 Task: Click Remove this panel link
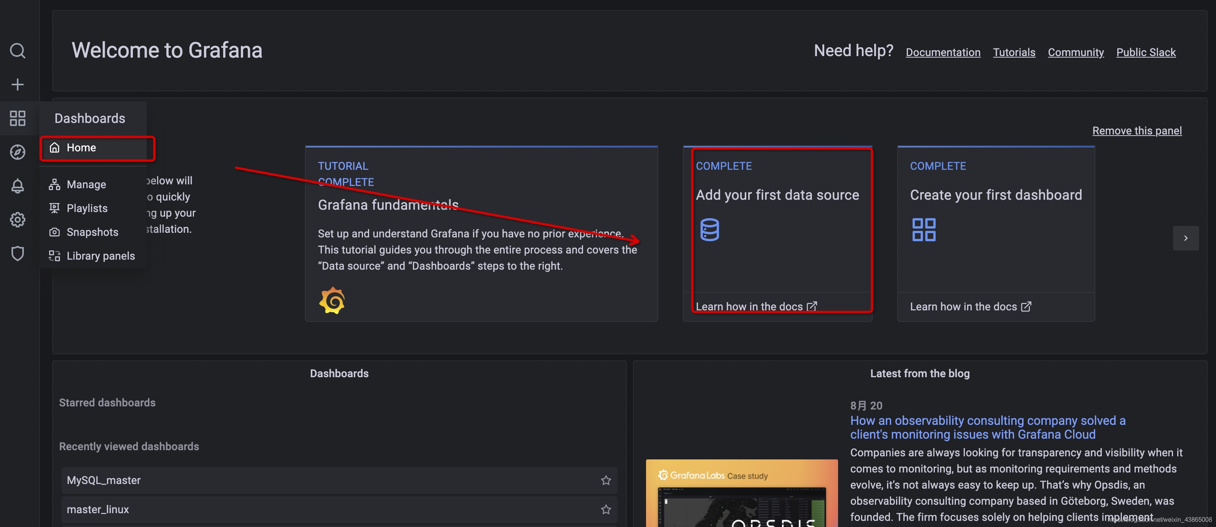click(x=1137, y=130)
